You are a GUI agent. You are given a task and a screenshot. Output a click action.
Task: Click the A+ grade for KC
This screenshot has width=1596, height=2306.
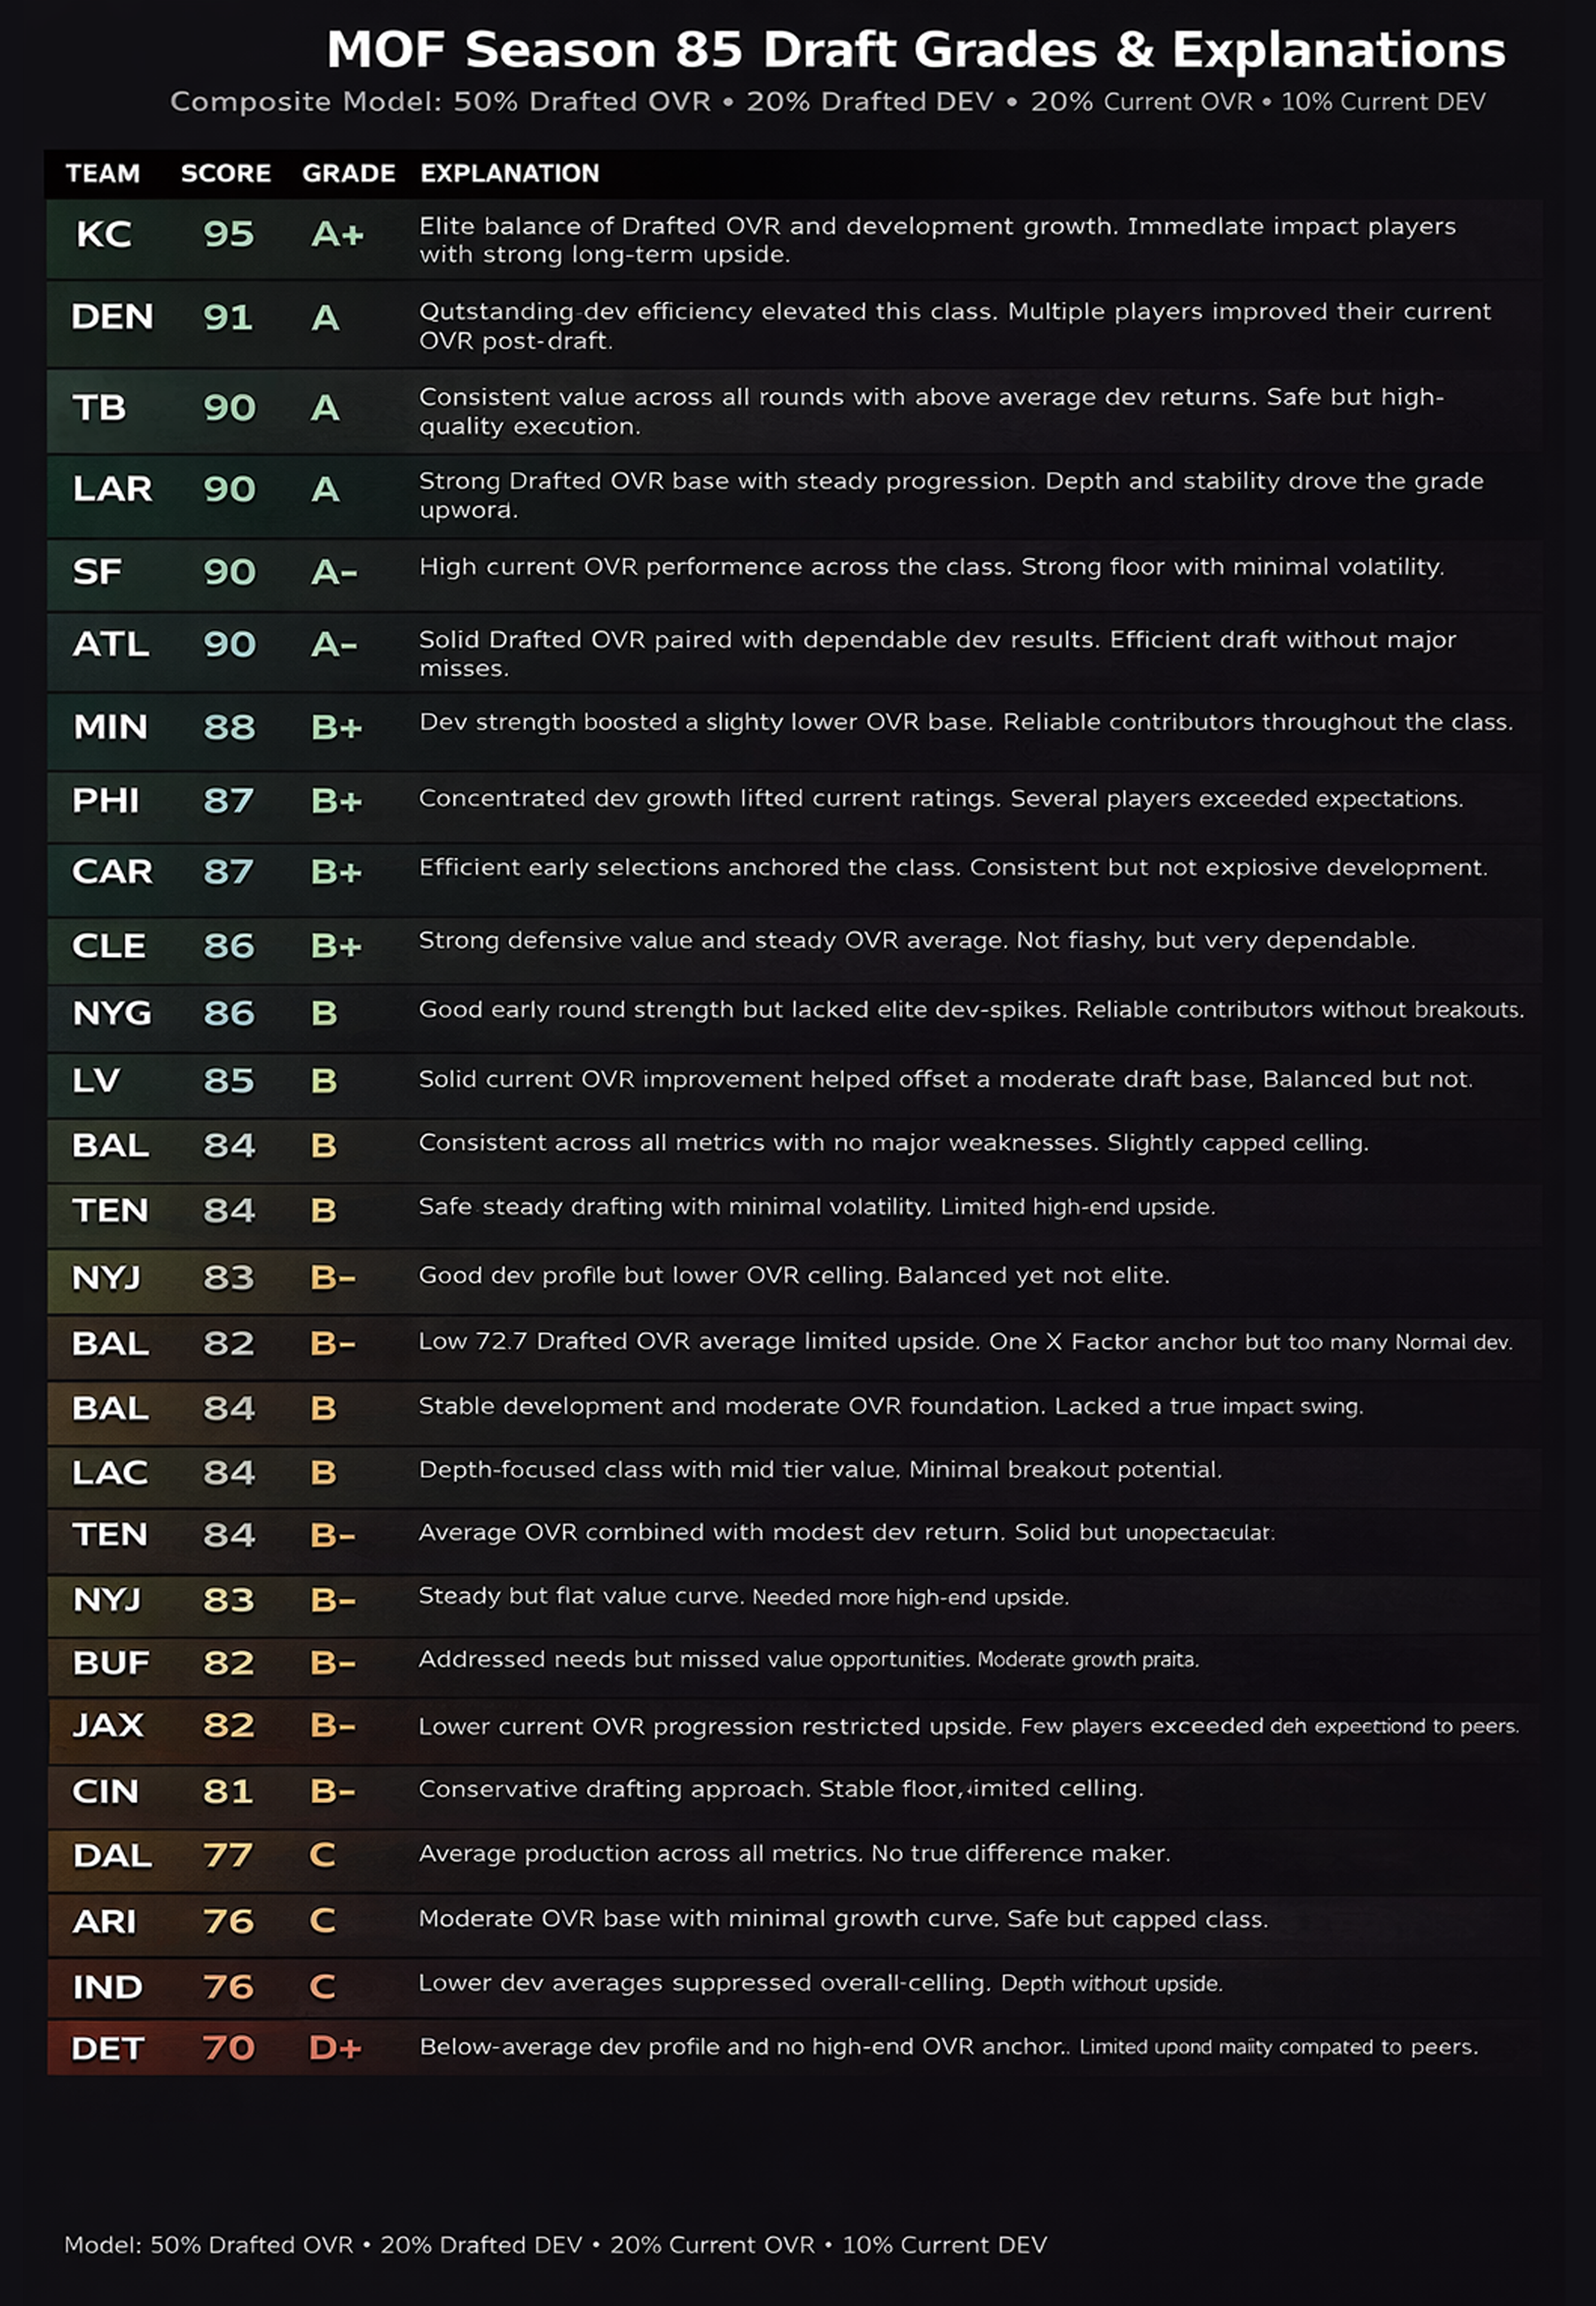tap(337, 234)
